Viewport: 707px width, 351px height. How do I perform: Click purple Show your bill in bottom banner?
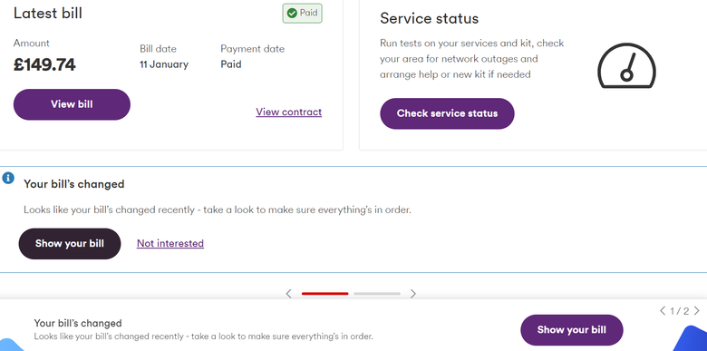point(572,330)
